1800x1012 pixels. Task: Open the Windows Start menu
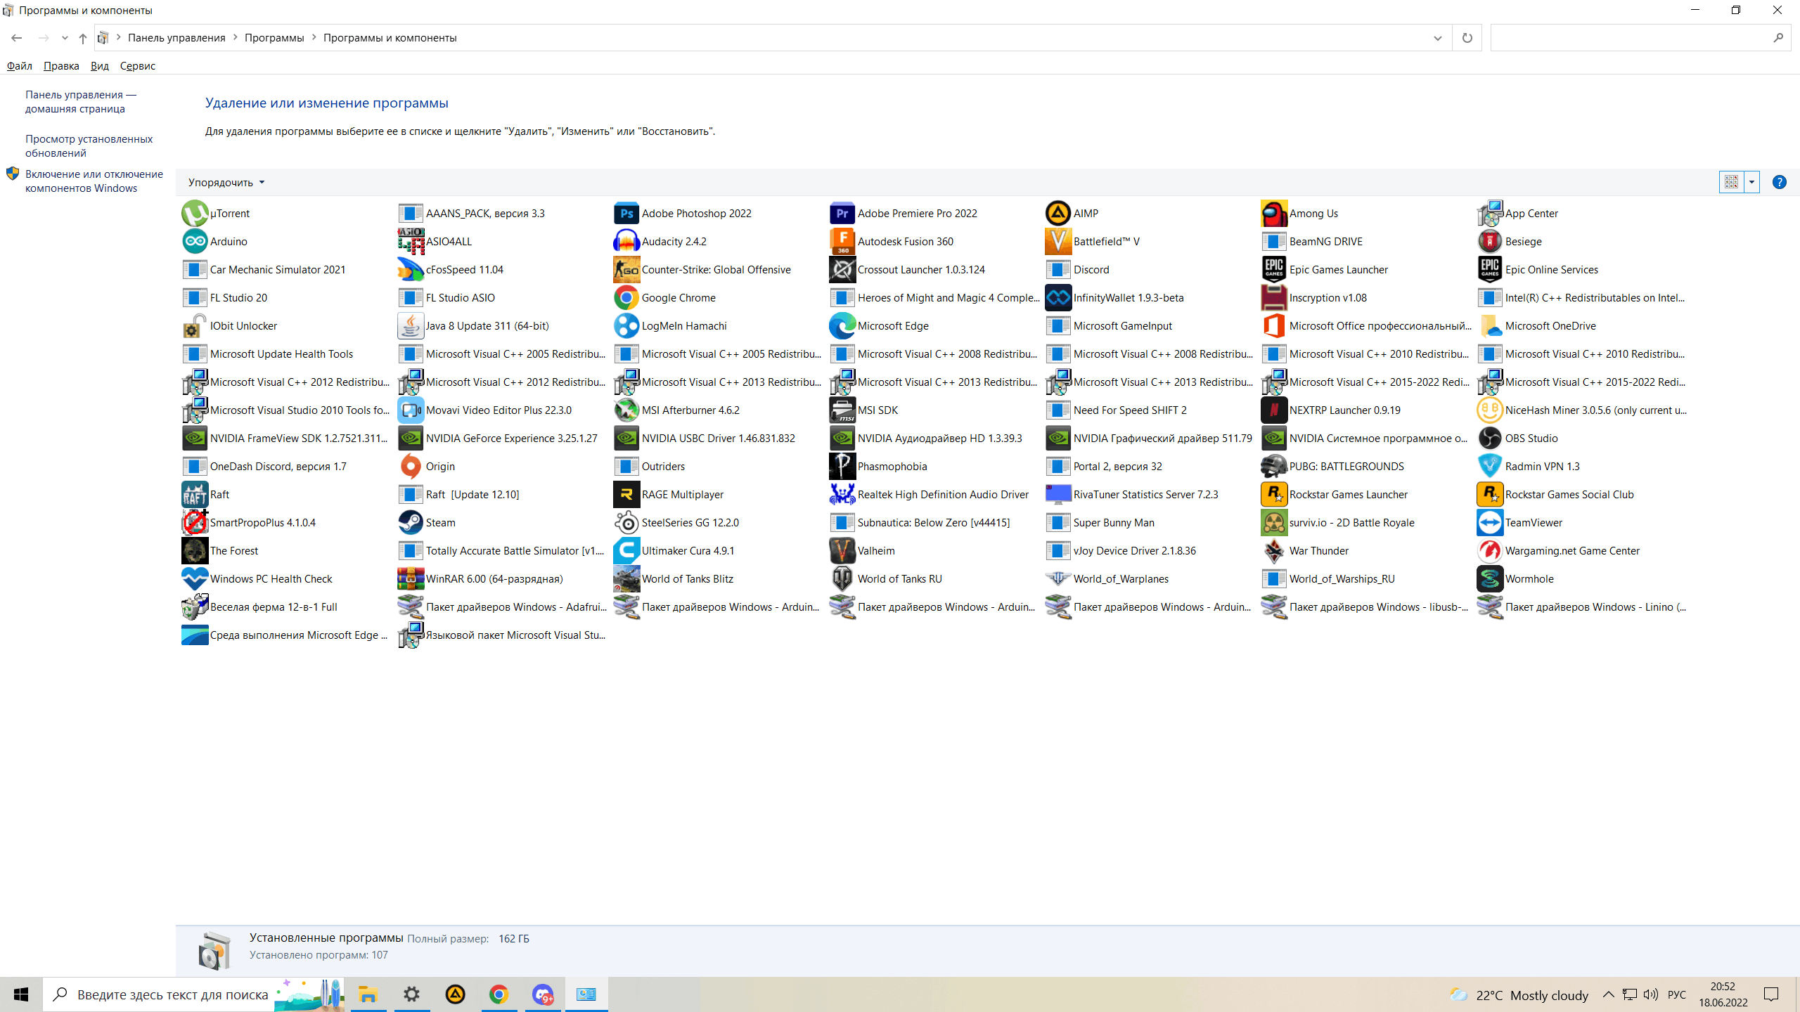(21, 994)
